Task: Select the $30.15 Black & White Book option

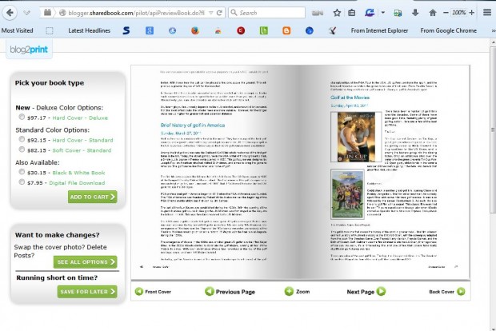Action: point(21,172)
